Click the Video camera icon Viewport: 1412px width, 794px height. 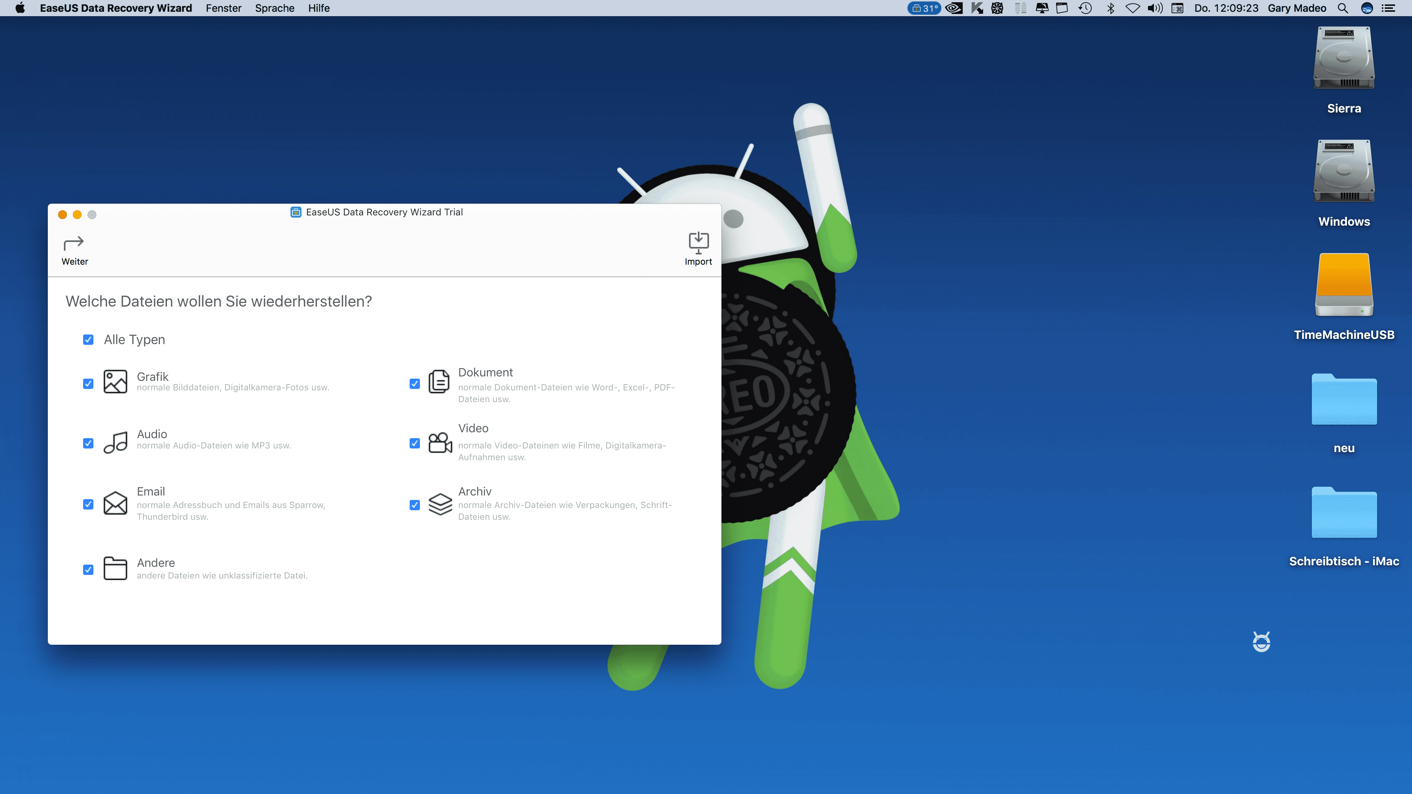click(440, 443)
